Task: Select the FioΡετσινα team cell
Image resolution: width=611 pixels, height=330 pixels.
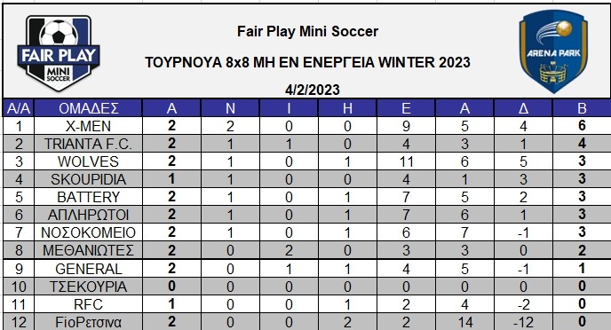Action: [x=89, y=322]
